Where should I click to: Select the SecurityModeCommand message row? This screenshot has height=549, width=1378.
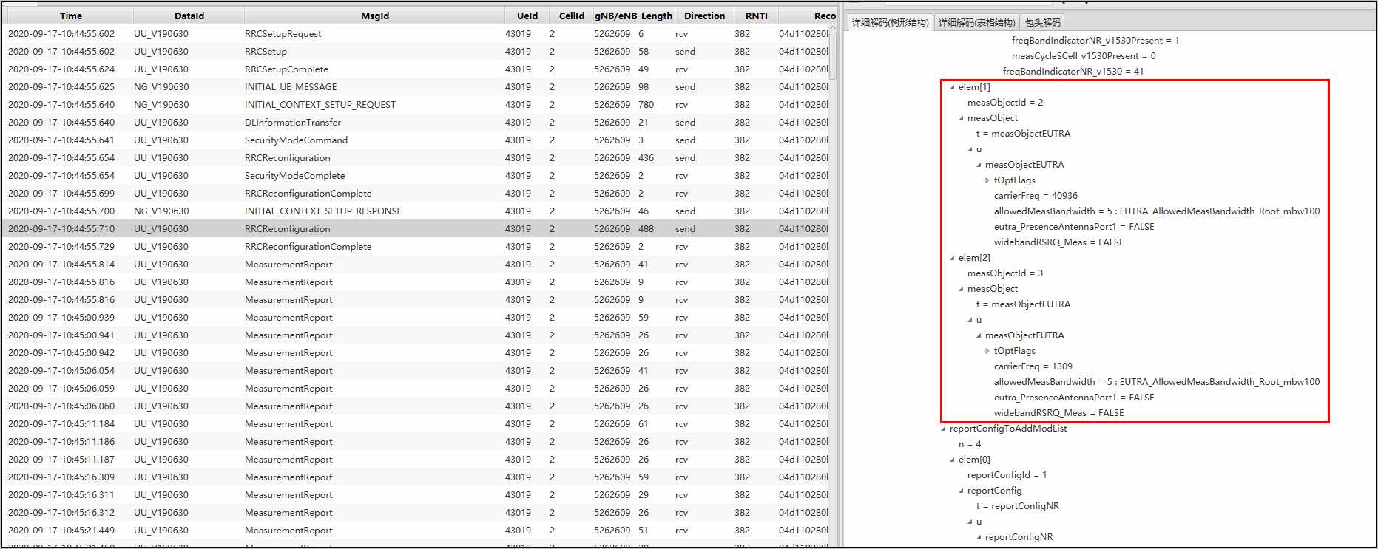(x=296, y=140)
